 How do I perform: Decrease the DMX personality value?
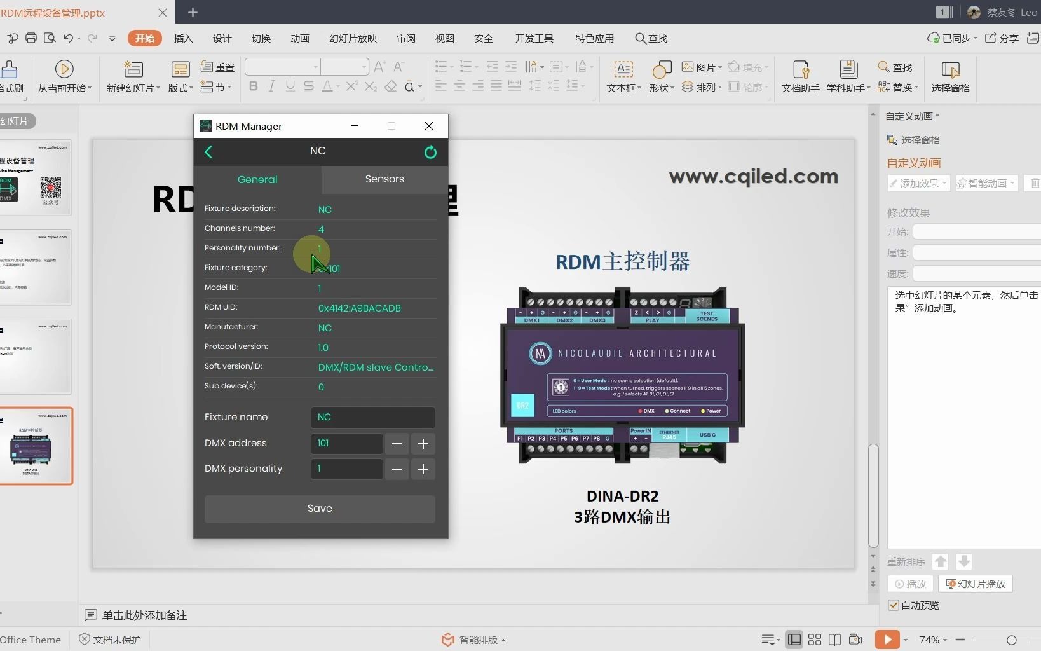click(397, 469)
